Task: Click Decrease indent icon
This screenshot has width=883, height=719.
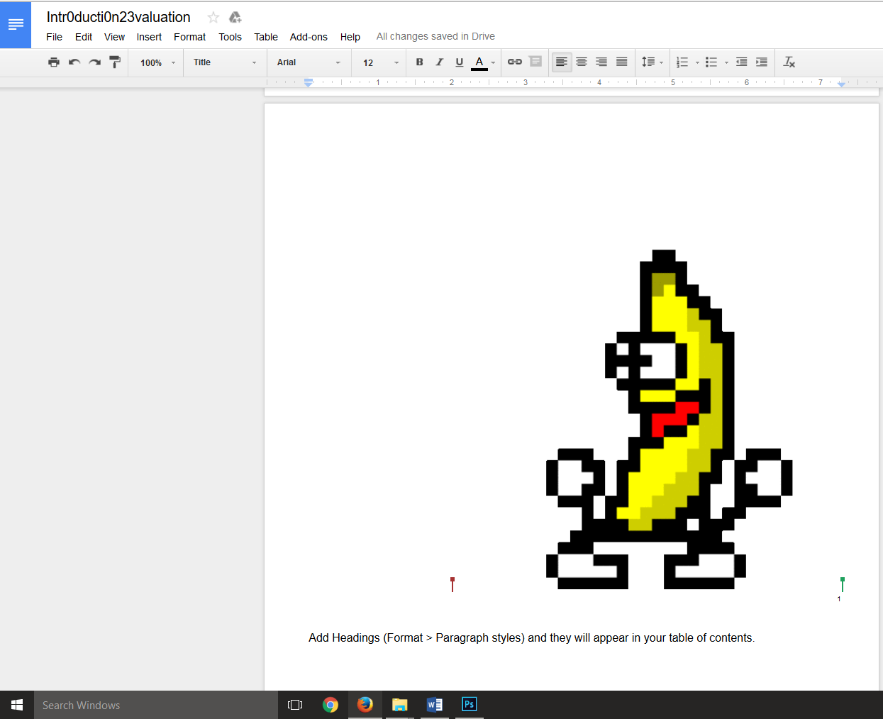Action: [x=742, y=62]
